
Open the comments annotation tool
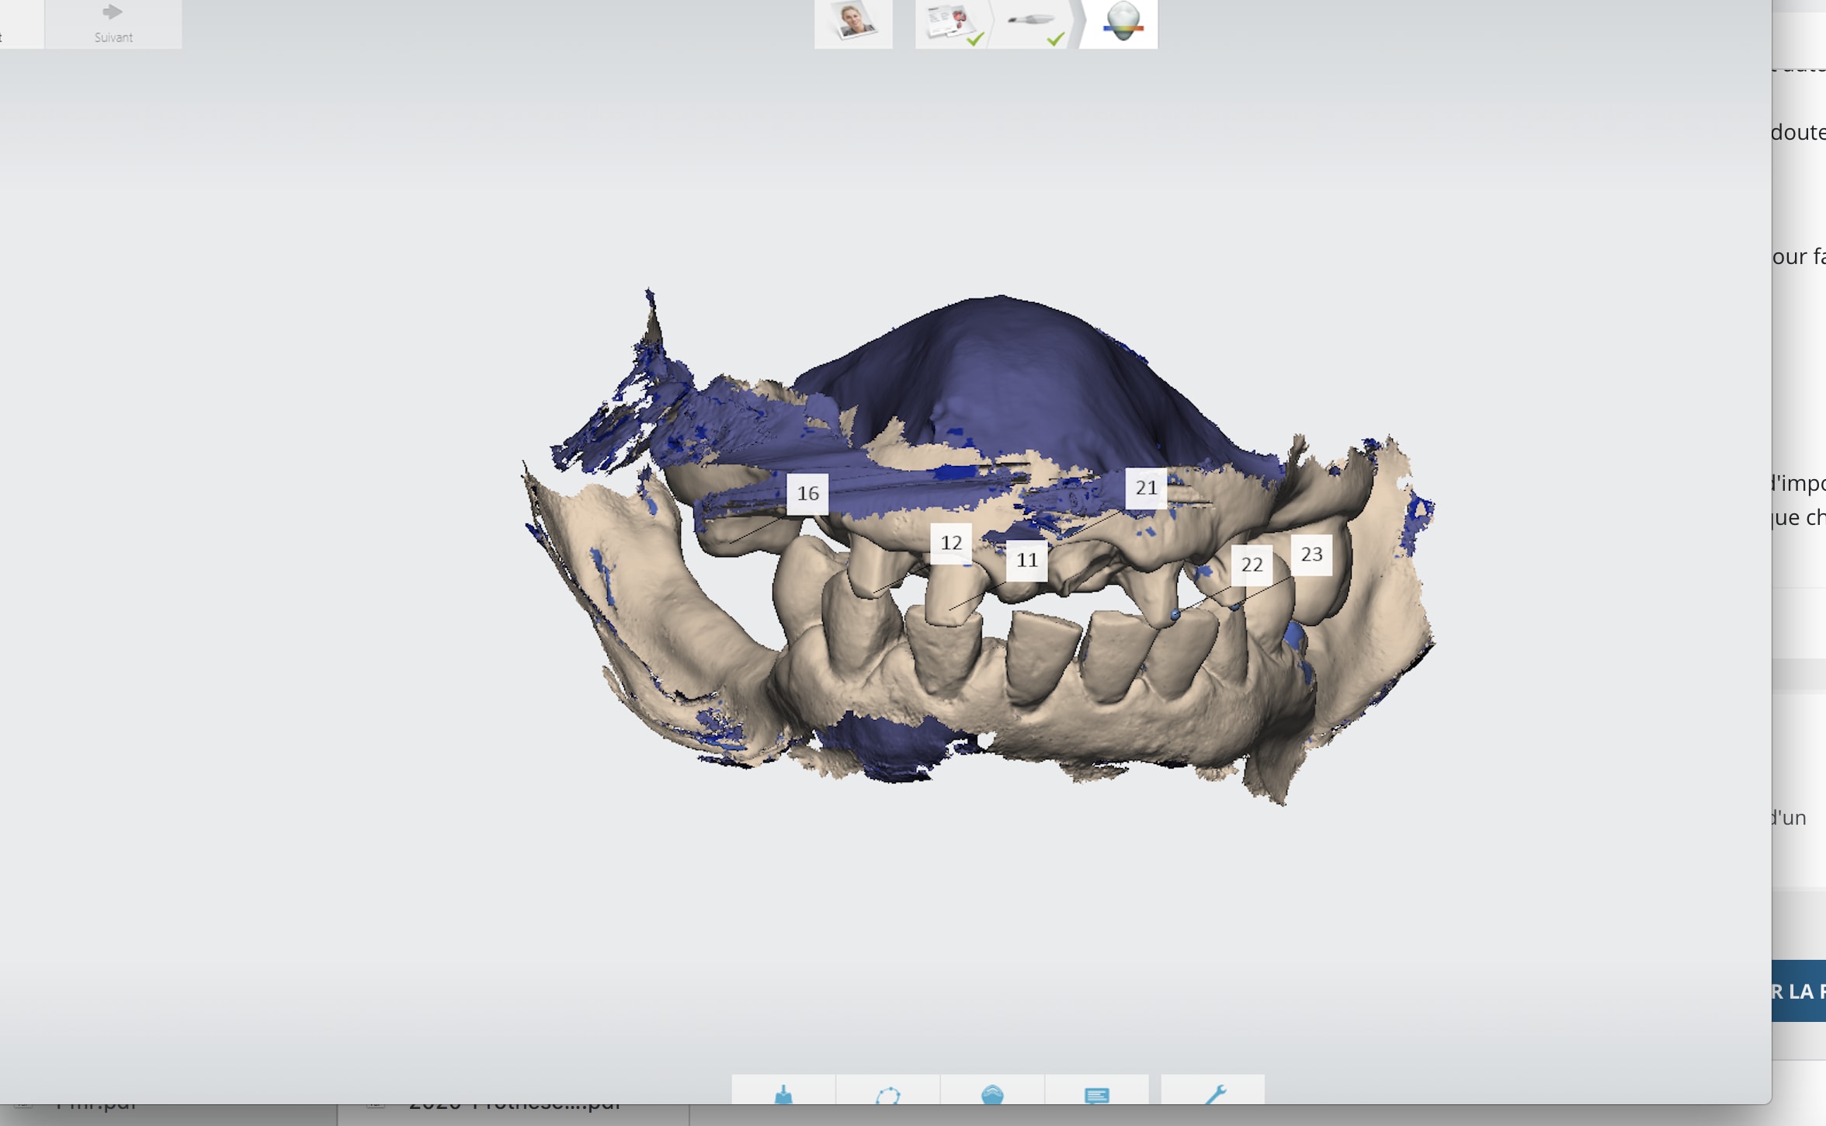click(x=1096, y=1093)
